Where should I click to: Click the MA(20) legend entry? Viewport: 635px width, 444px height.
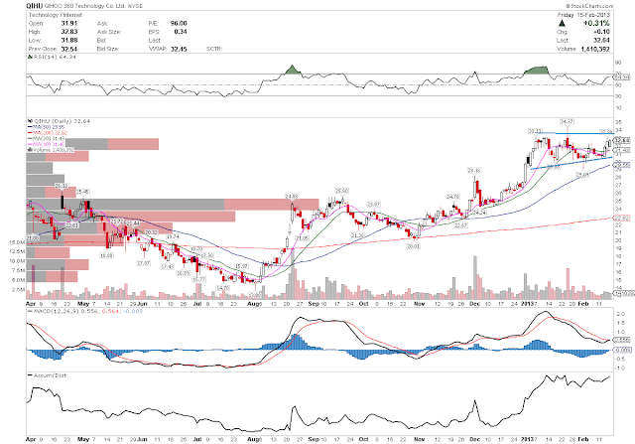(x=47, y=138)
